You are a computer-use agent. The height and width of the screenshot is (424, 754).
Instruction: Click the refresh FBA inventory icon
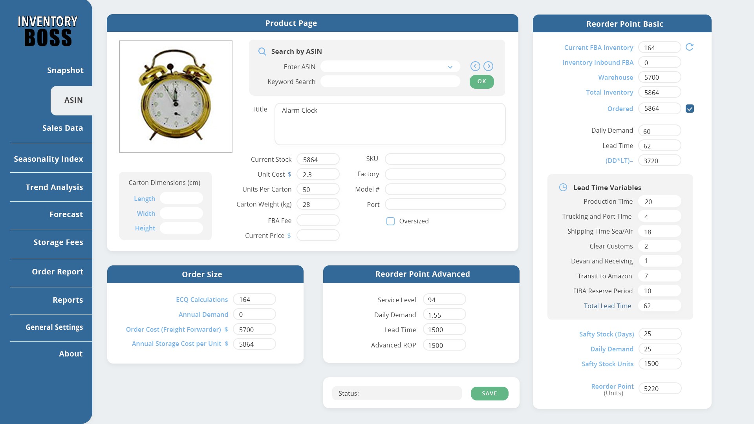pos(689,47)
